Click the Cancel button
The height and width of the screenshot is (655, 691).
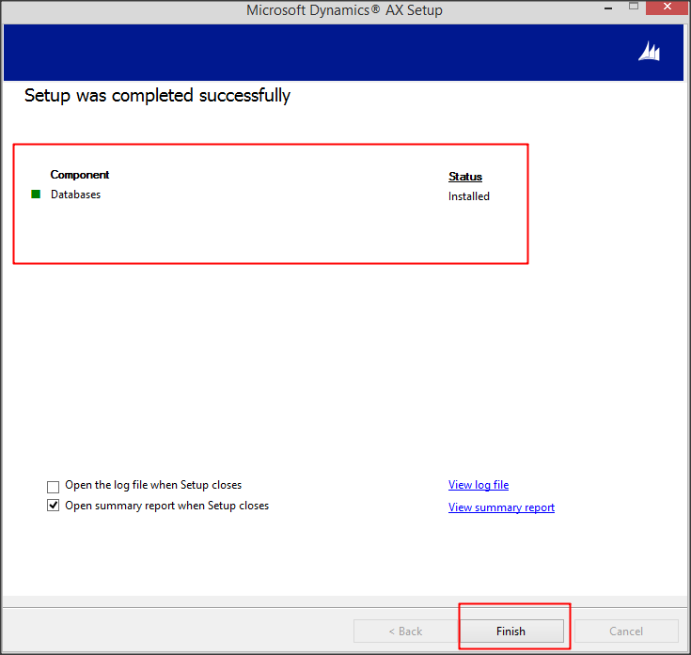pyautogui.click(x=626, y=631)
